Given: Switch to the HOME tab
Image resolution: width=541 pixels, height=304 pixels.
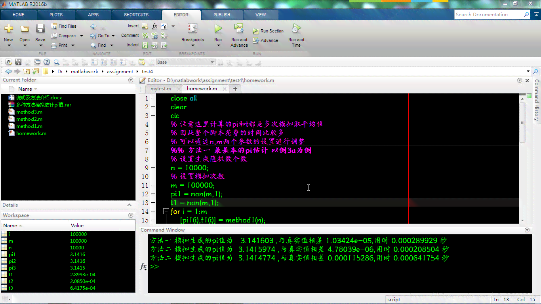Looking at the screenshot, I should 18,15.
